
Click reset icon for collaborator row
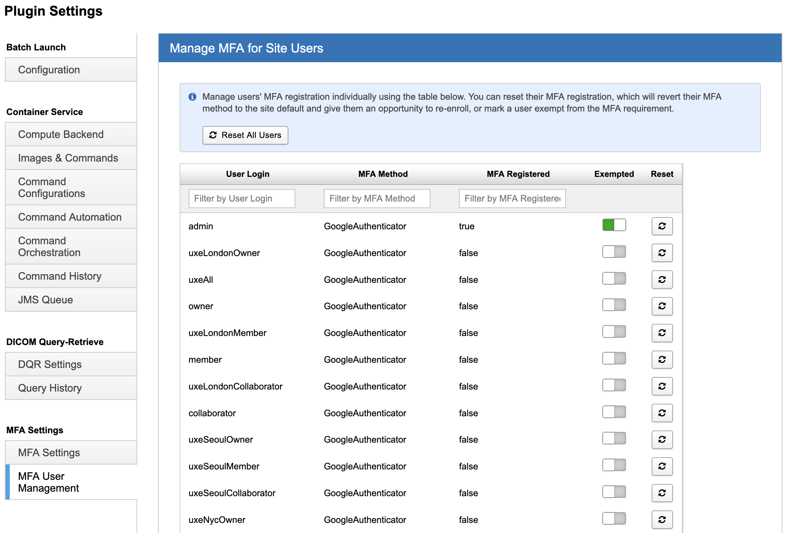click(662, 413)
